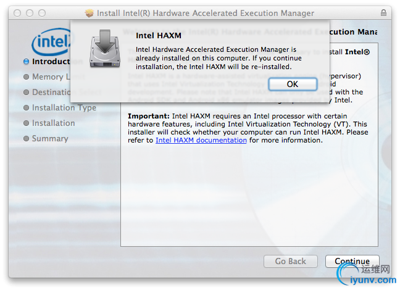The width and height of the screenshot is (400, 290).
Task: Select the Installation Type step
Action: click(x=60, y=107)
